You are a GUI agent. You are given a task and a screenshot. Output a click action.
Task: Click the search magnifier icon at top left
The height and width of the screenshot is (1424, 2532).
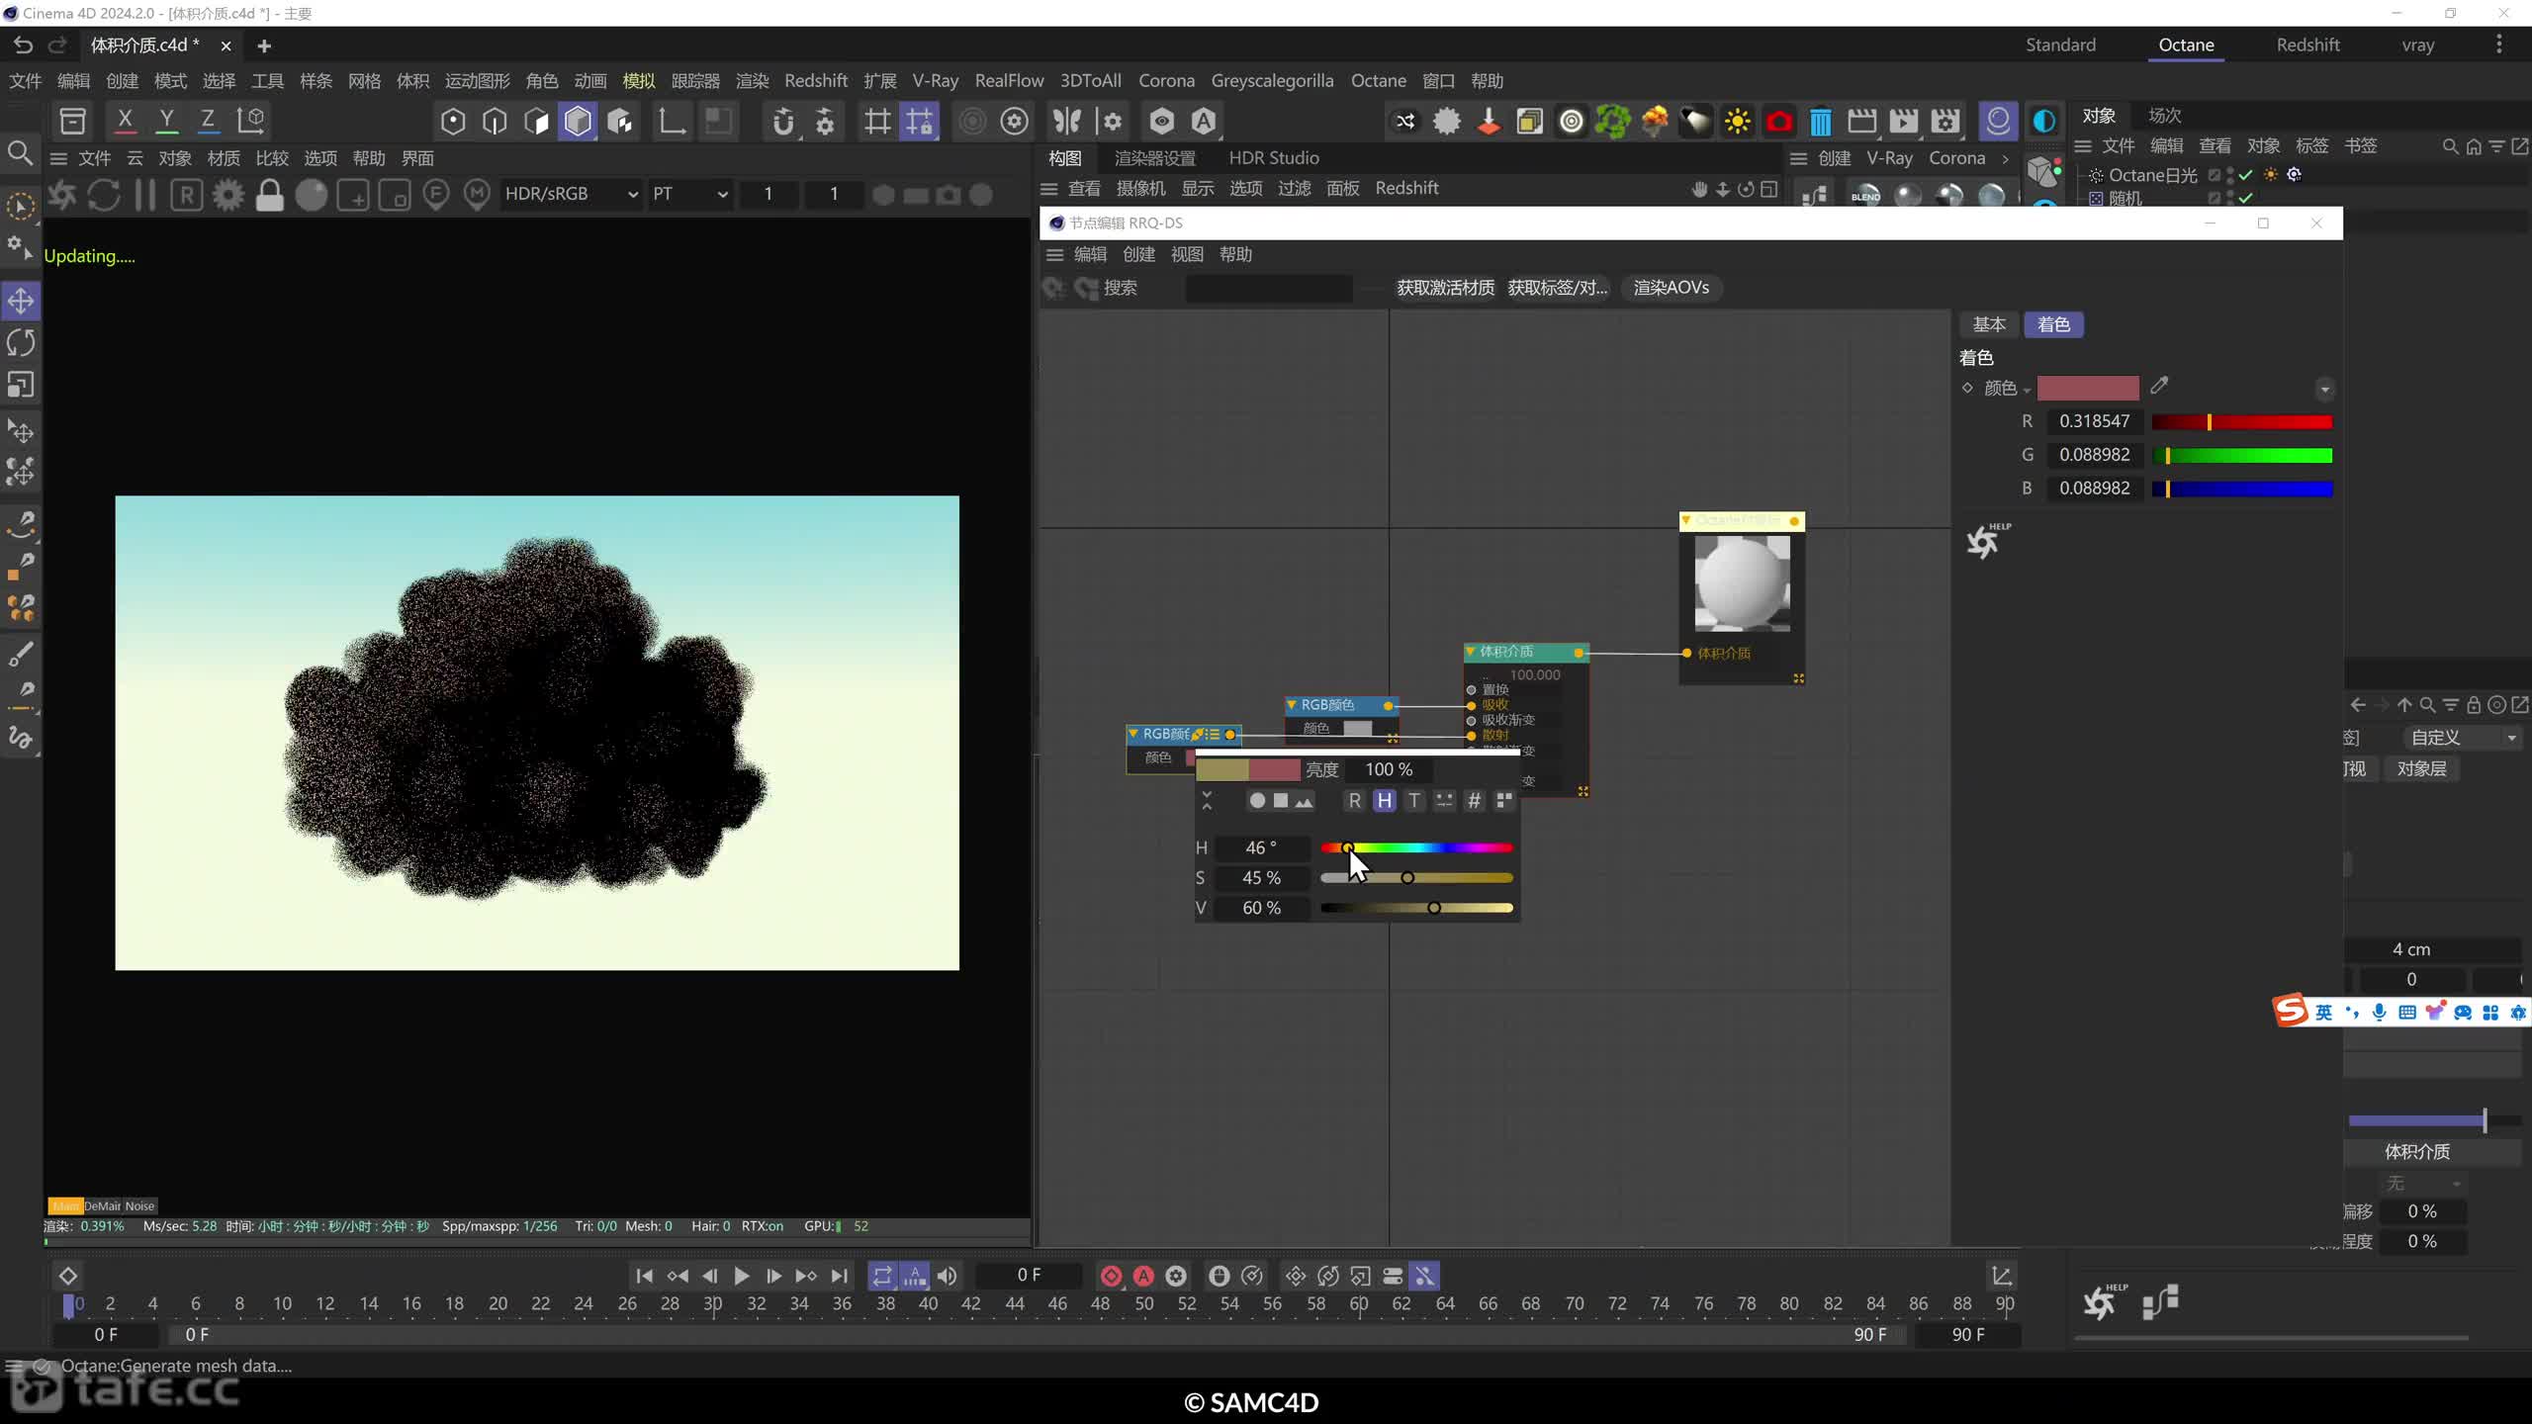[x=20, y=153]
